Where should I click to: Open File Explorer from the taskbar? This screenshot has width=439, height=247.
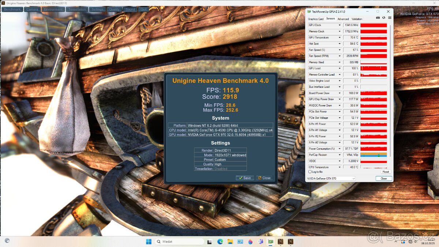click(x=229, y=242)
